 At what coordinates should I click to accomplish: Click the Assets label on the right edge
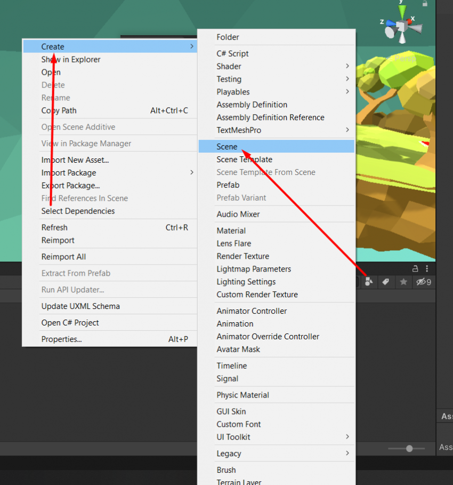click(x=446, y=416)
